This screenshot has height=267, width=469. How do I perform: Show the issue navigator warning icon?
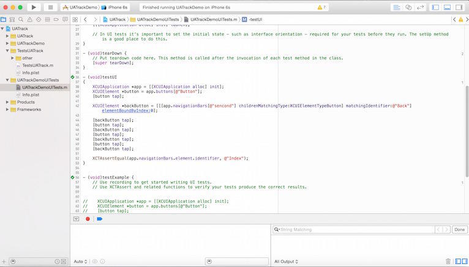(x=29, y=20)
